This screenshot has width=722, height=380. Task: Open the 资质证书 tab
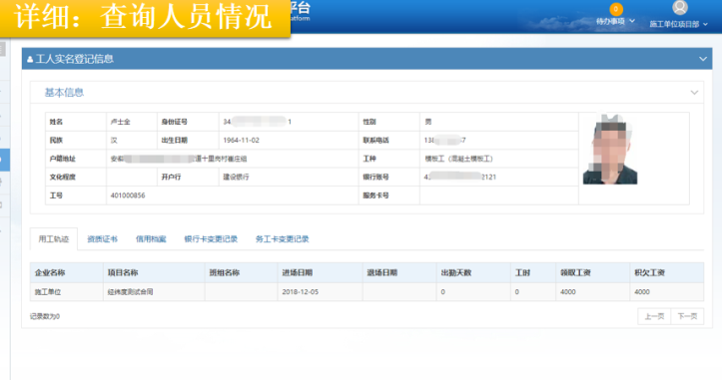pos(102,238)
